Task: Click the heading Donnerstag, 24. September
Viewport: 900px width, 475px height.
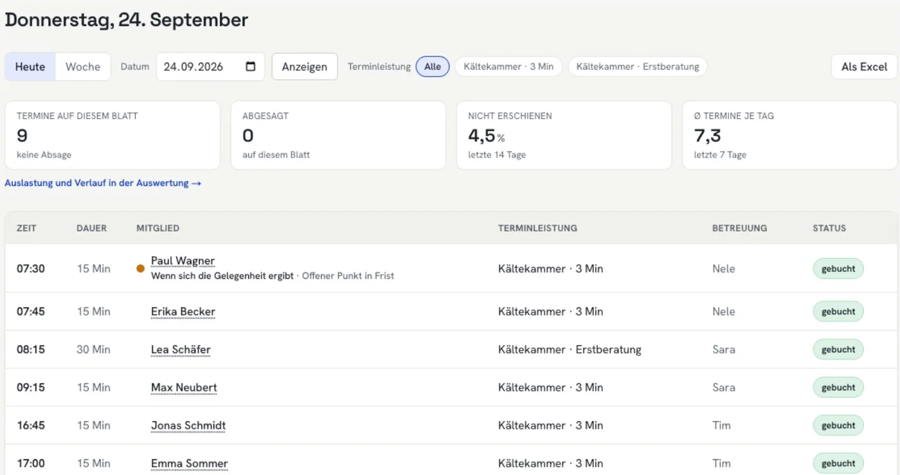Action: click(127, 20)
